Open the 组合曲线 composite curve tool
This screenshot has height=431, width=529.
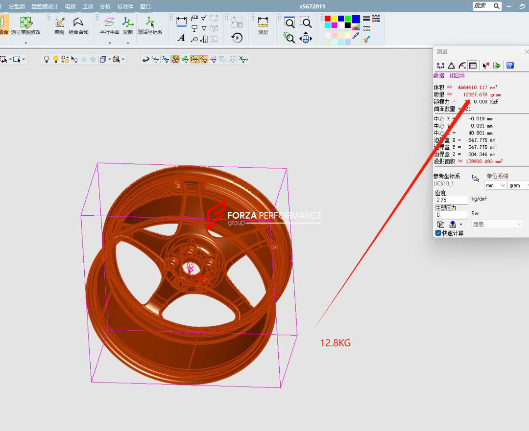tap(78, 25)
